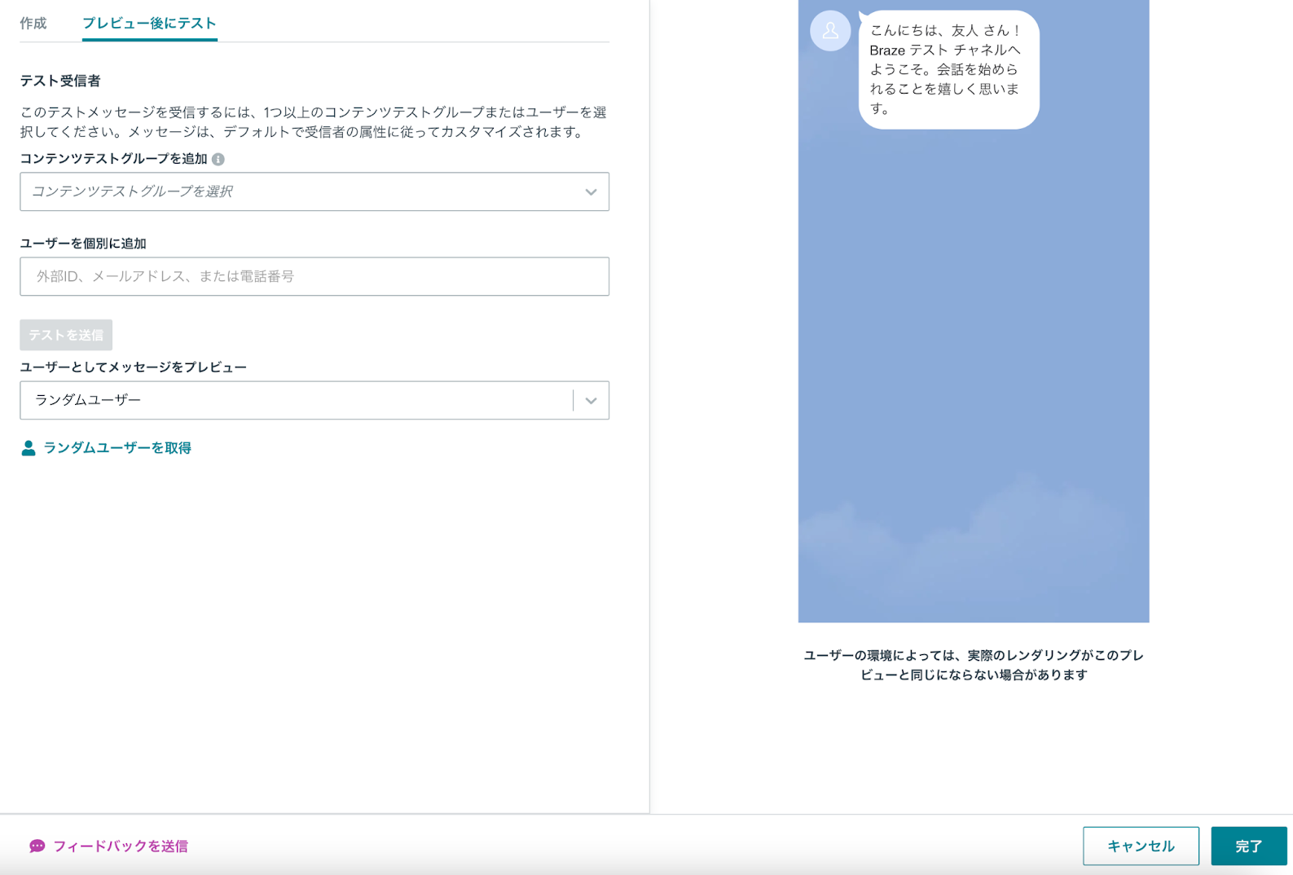Expand the content test group chevron arrow
Image resolution: width=1293 pixels, height=875 pixels.
[x=591, y=192]
